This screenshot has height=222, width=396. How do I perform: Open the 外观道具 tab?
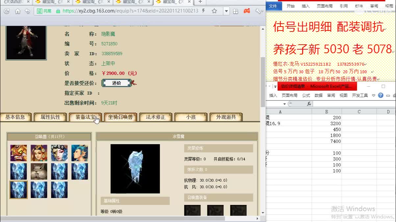(x=226, y=117)
